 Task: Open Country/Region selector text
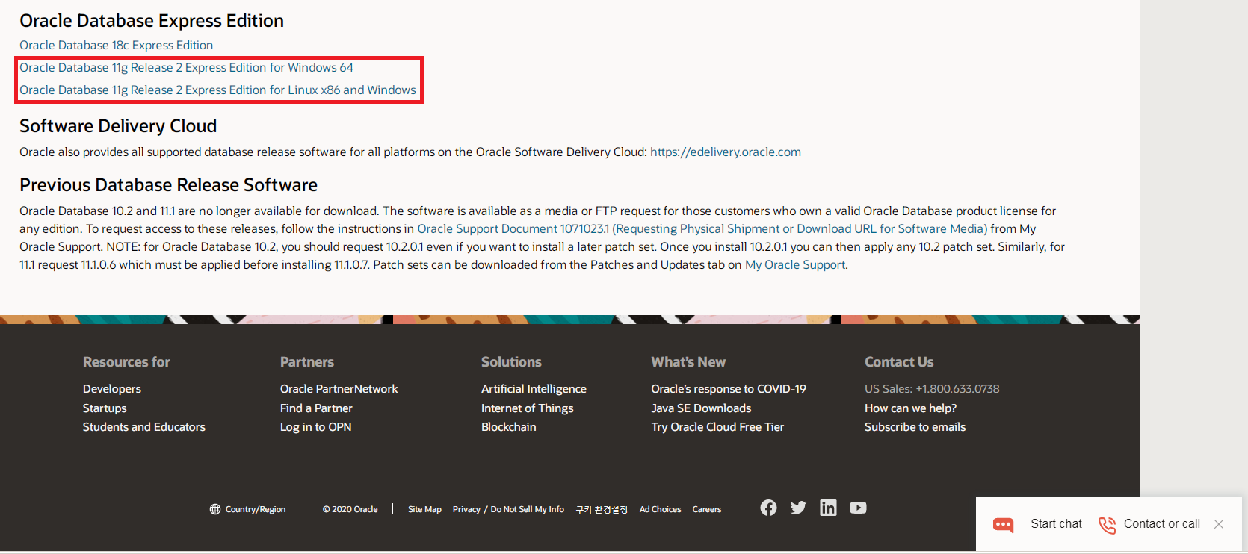click(256, 509)
